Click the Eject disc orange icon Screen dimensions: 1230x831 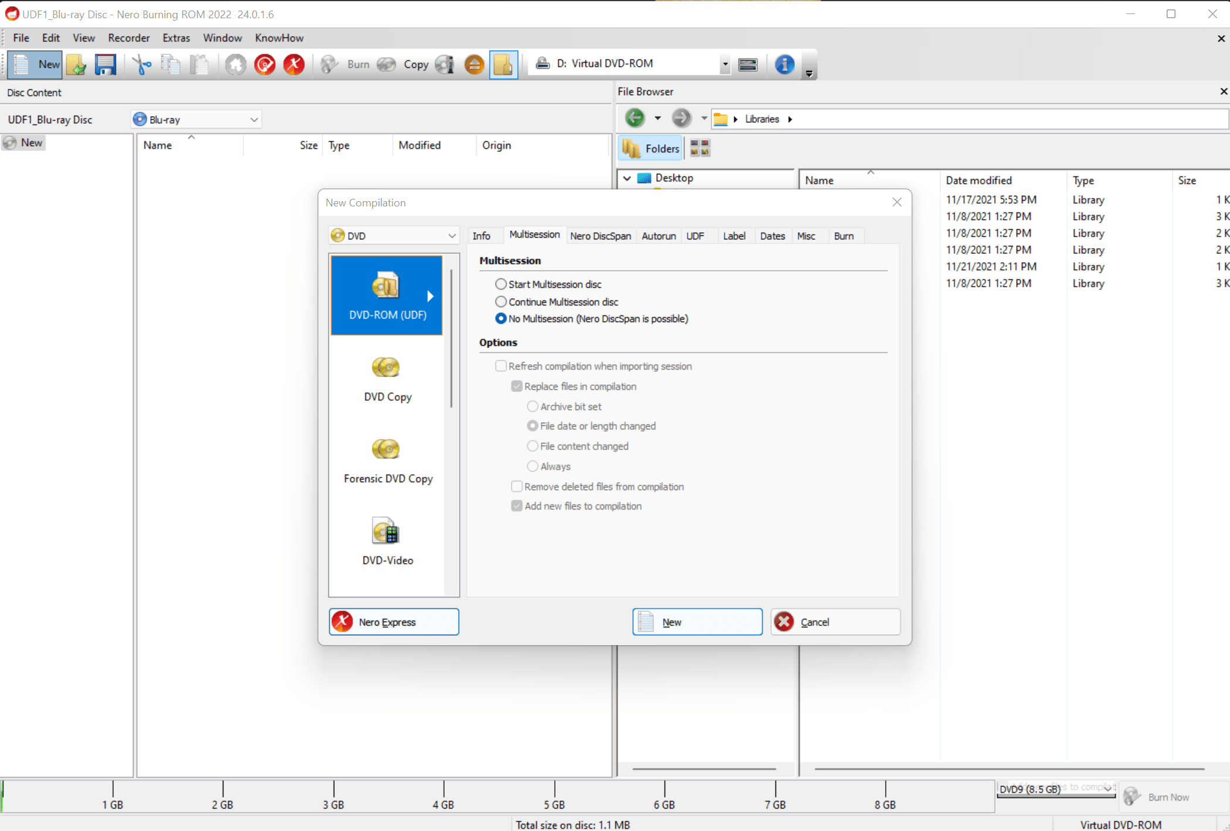tap(474, 65)
